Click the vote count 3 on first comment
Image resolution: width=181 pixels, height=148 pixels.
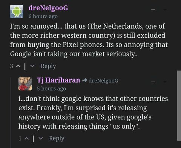click(12, 66)
